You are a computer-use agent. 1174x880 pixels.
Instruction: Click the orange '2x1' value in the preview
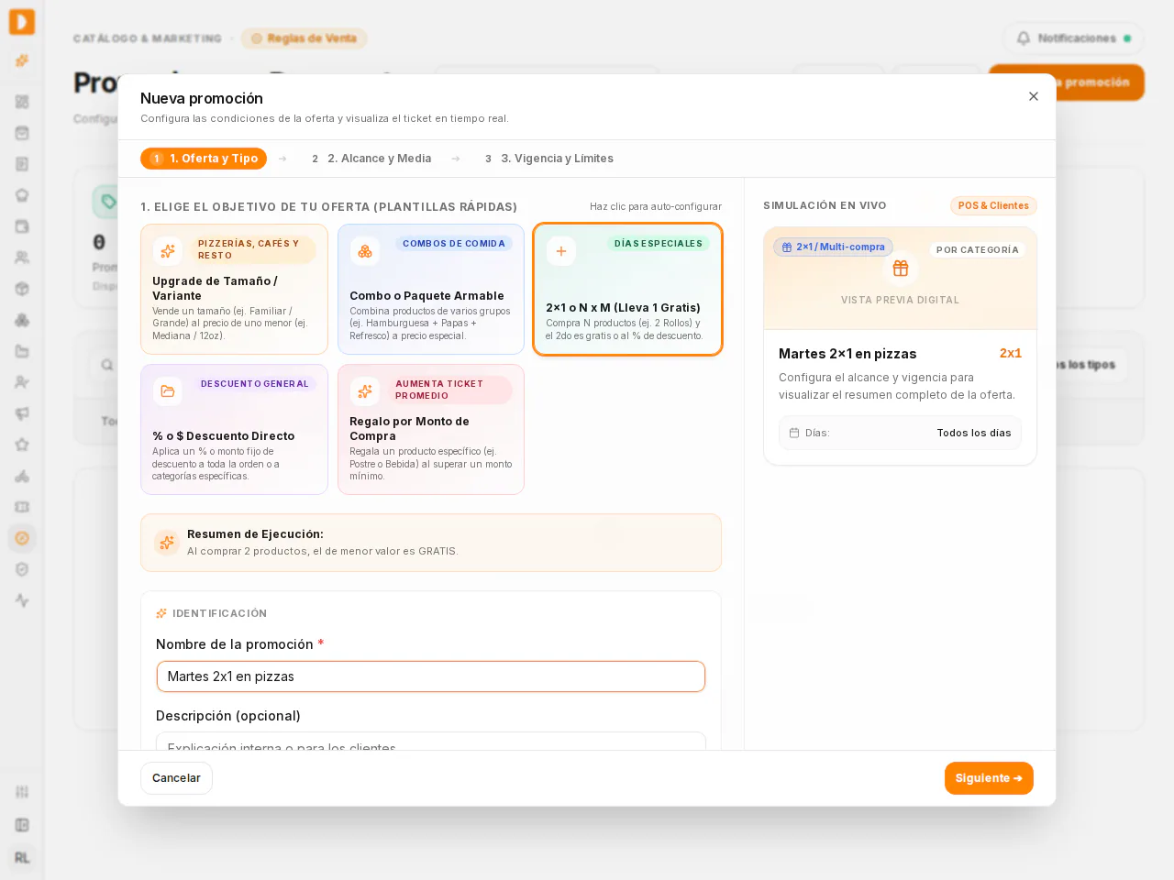tap(1011, 353)
